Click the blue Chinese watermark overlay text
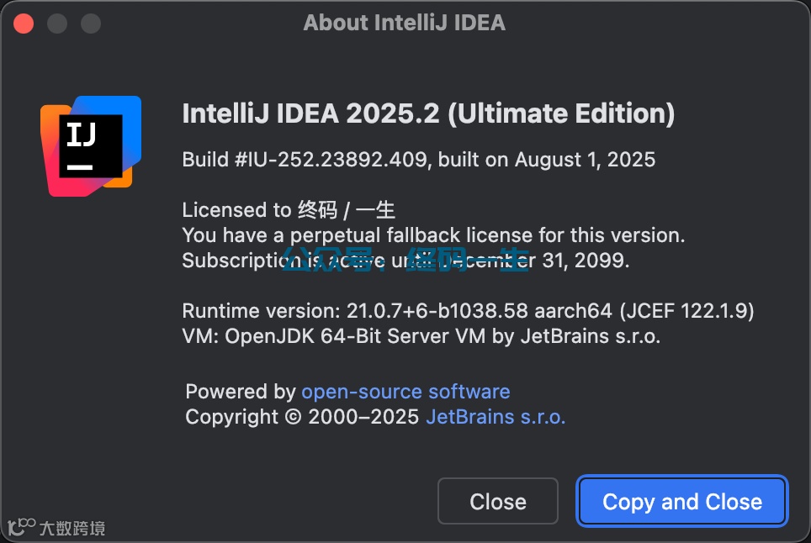This screenshot has height=543, width=811. click(404, 262)
